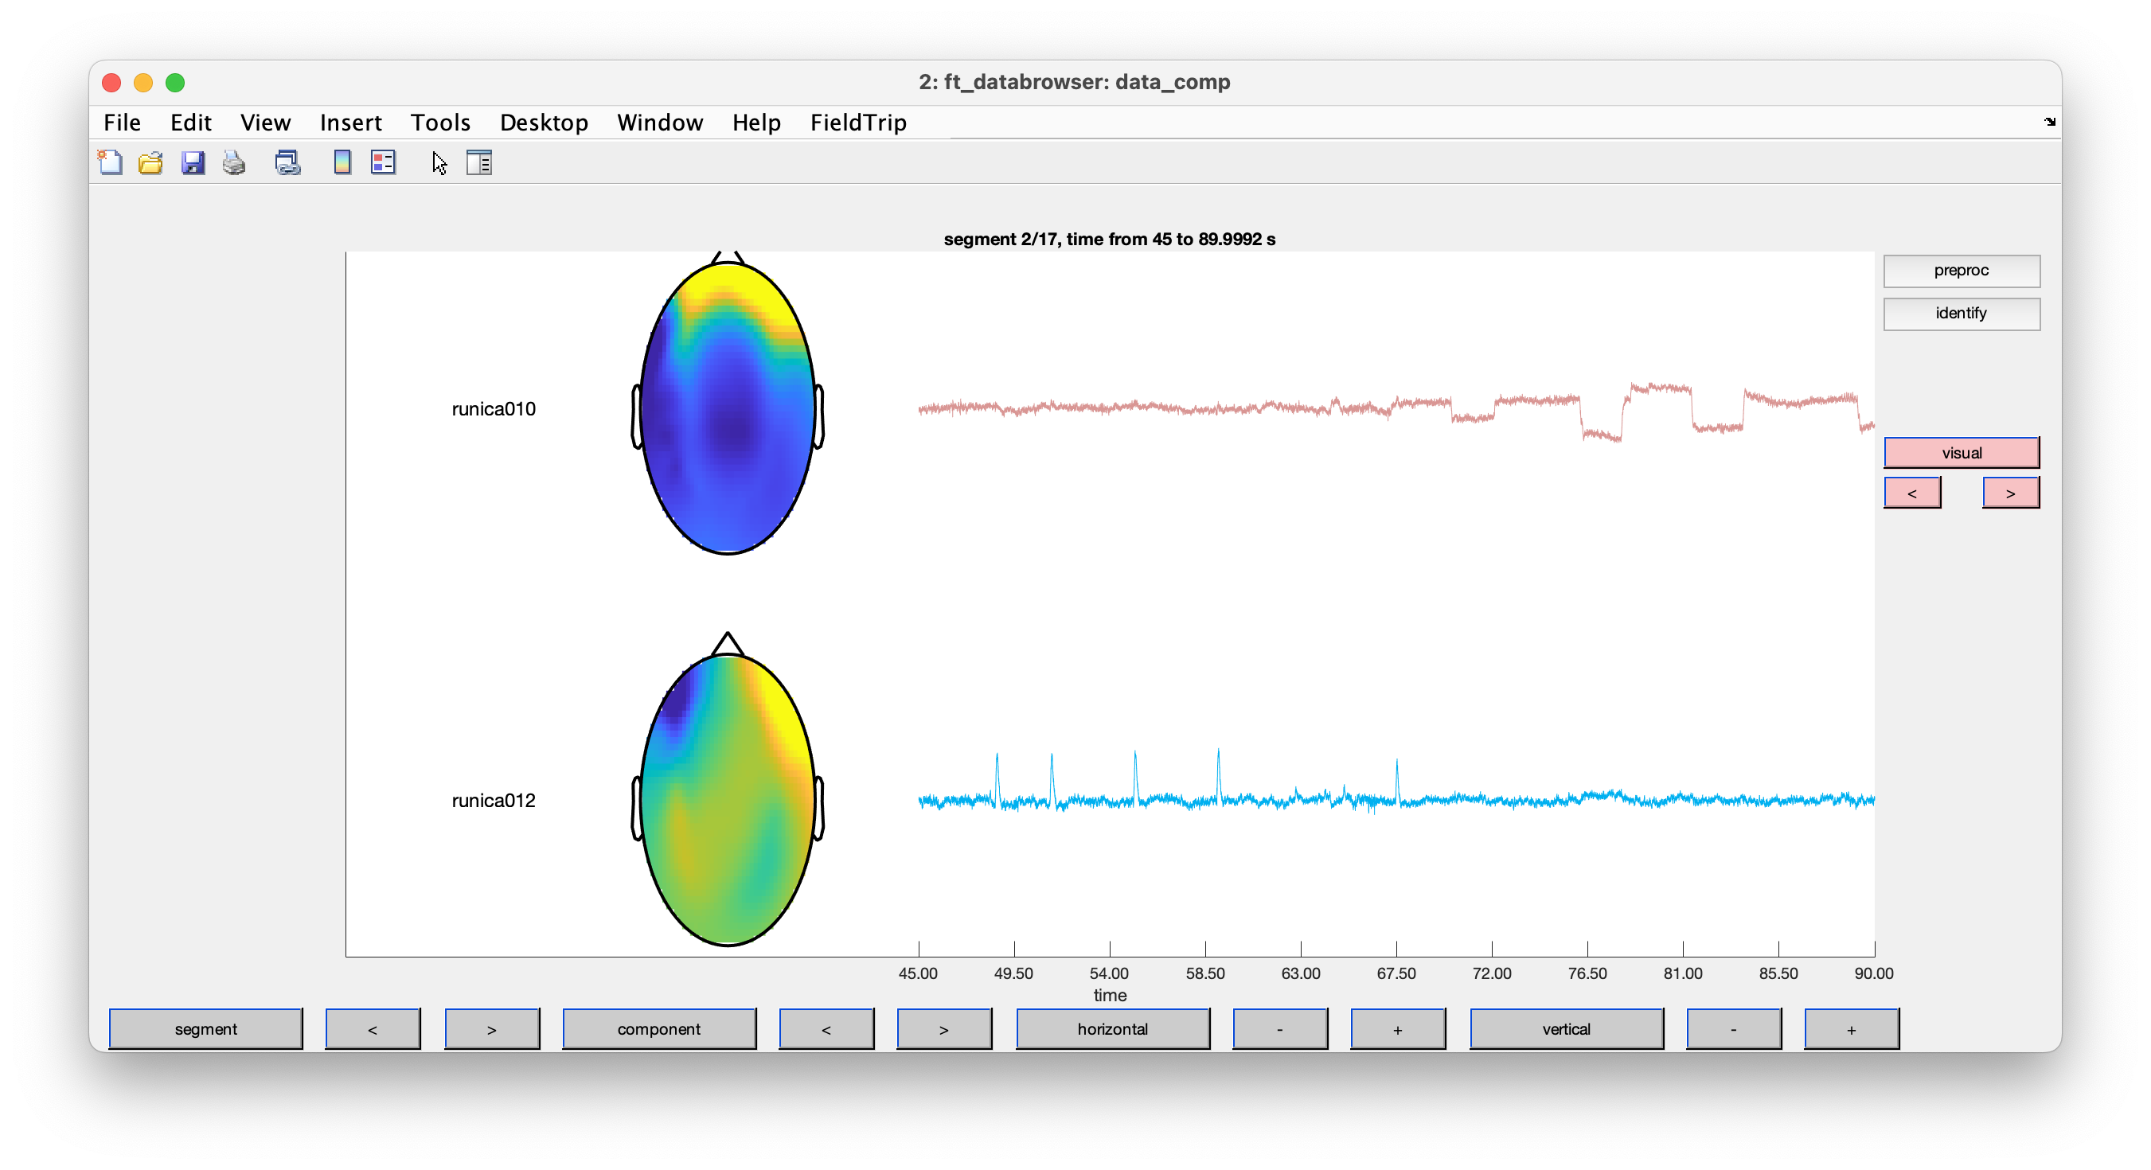Viewport: 2151px width, 1170px height.
Task: Save the figure using the floppy disk icon
Action: [193, 162]
